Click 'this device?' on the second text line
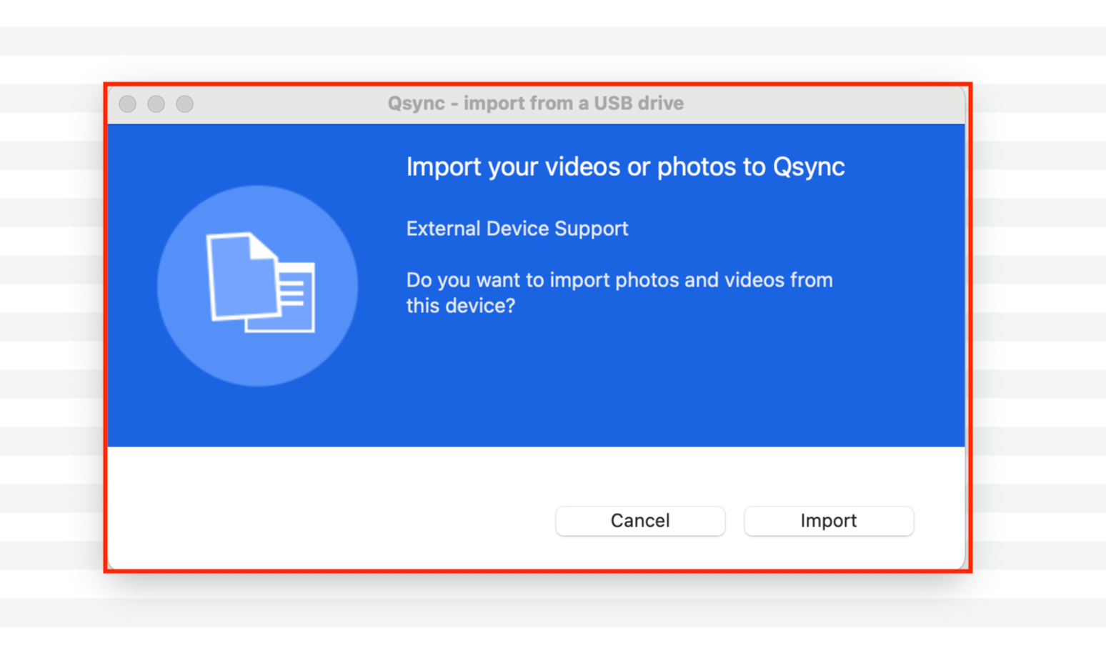The image size is (1106, 653). point(460,306)
